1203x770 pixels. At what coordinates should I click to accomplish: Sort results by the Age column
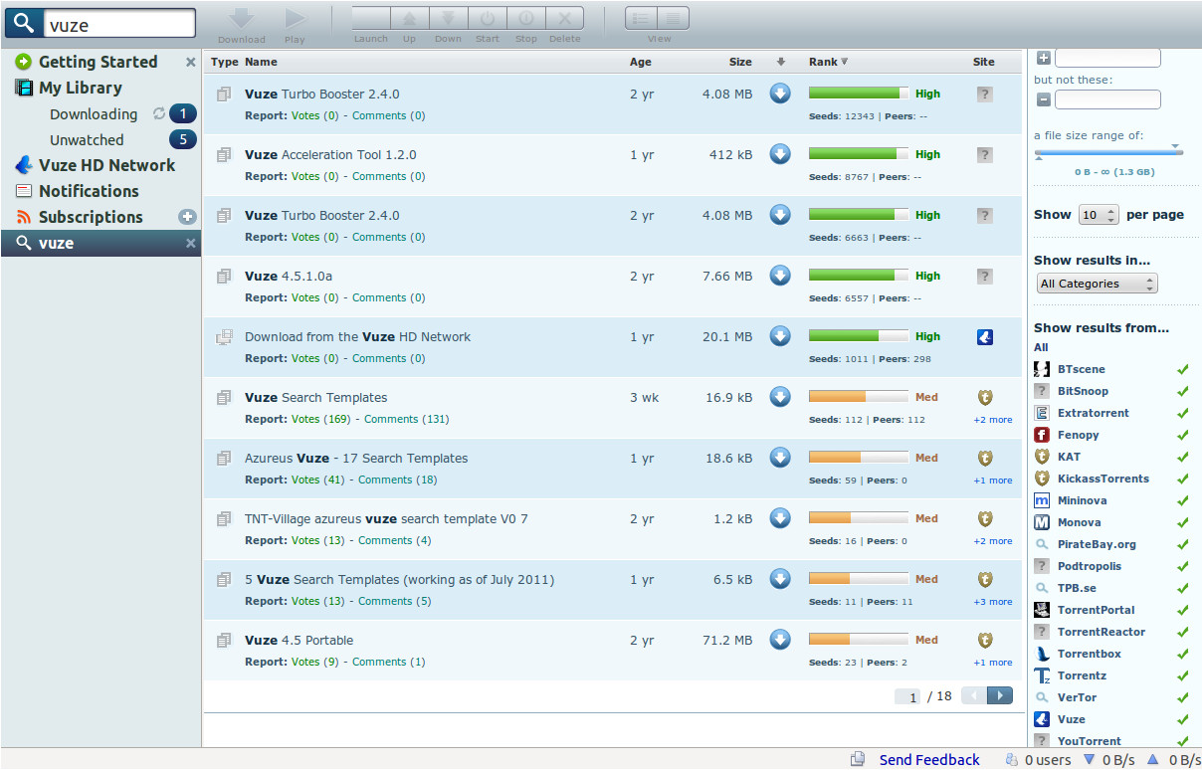point(641,62)
